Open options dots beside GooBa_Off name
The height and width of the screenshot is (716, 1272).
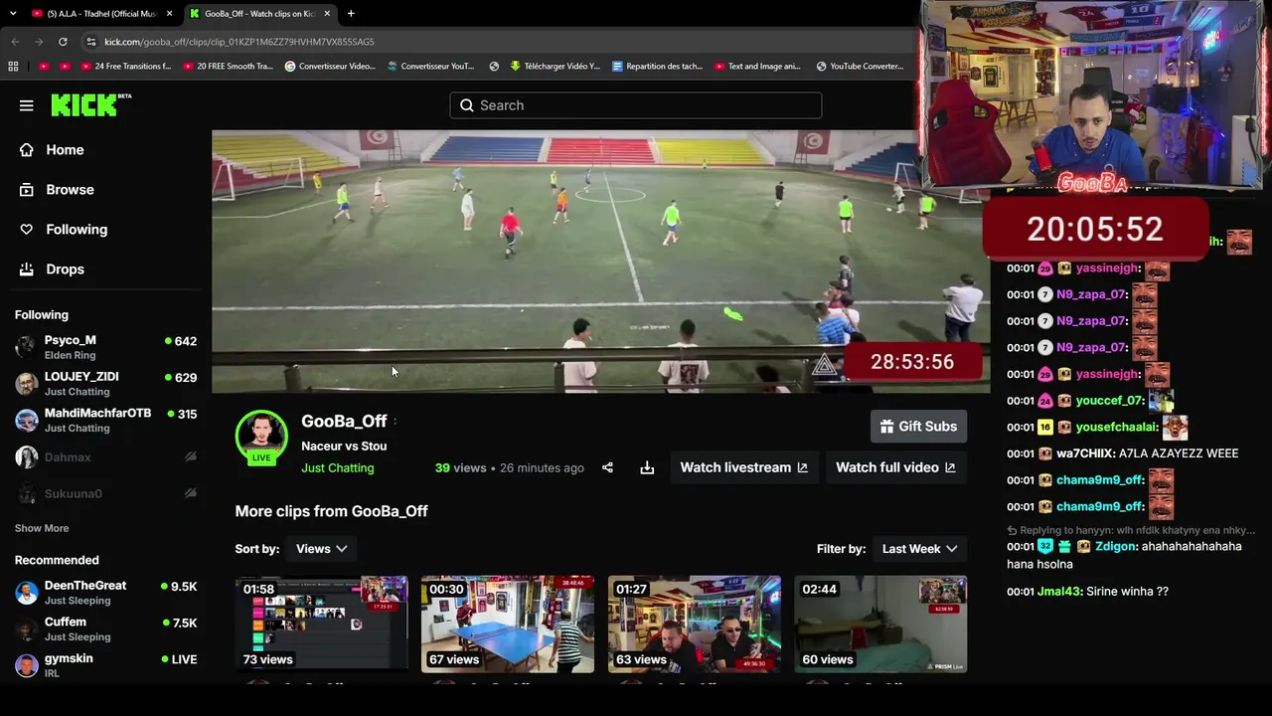(x=396, y=422)
